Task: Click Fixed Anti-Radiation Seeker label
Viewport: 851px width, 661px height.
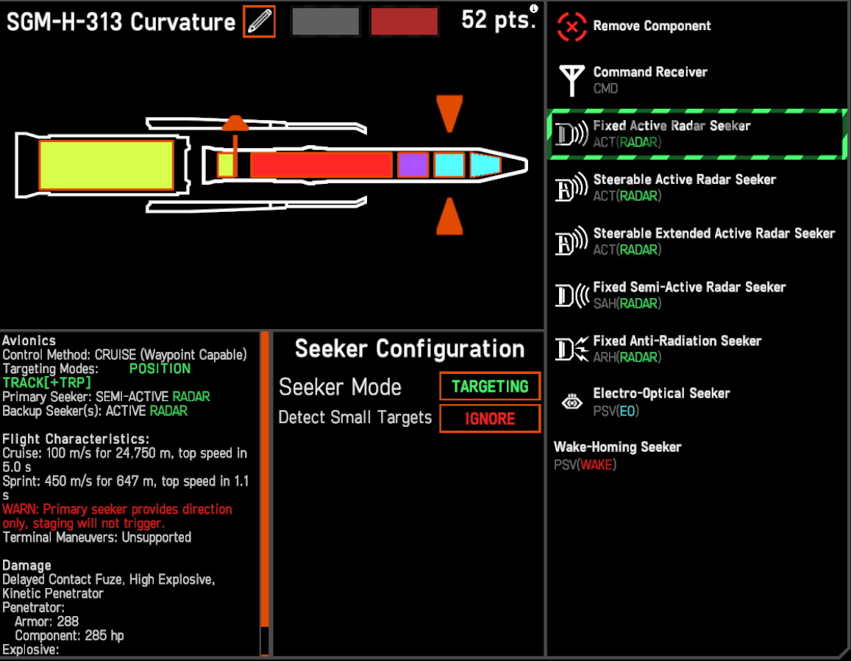Action: point(677,341)
